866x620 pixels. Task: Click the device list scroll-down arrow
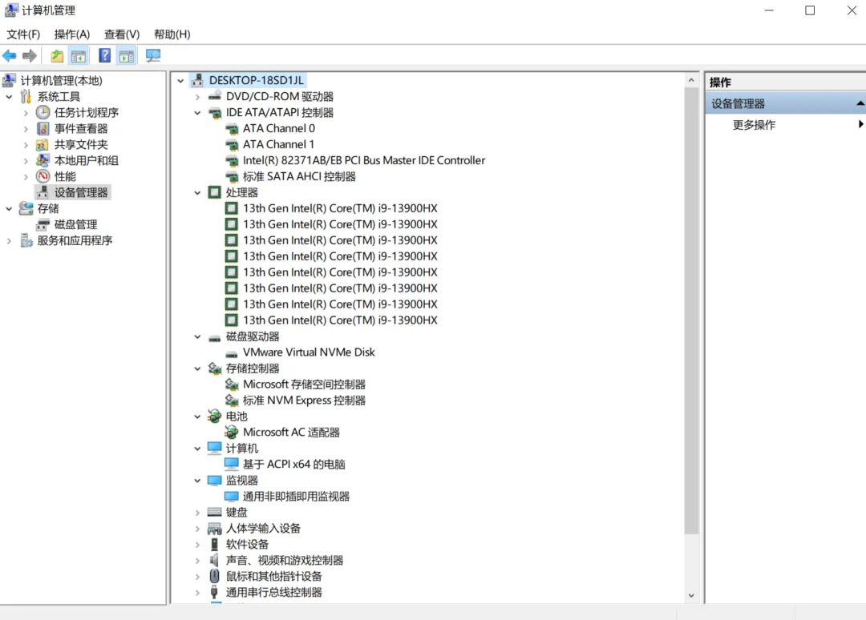click(691, 596)
